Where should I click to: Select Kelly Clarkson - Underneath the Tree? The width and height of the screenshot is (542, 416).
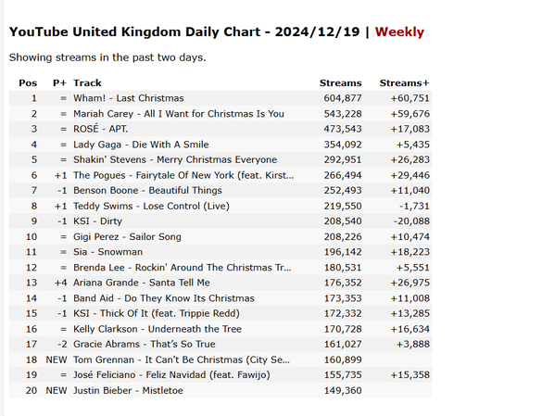158,329
